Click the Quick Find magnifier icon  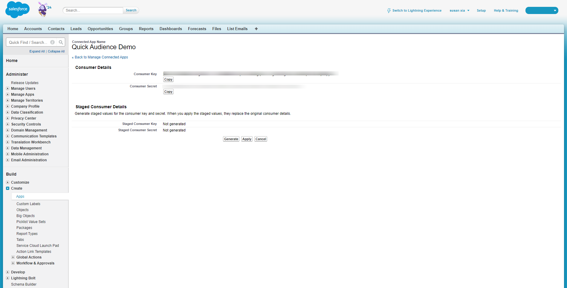click(x=61, y=42)
